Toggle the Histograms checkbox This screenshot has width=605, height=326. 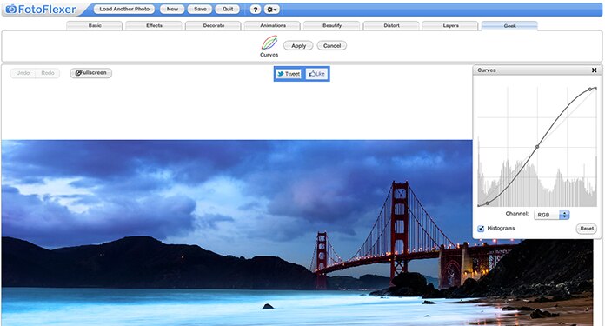pyautogui.click(x=481, y=229)
